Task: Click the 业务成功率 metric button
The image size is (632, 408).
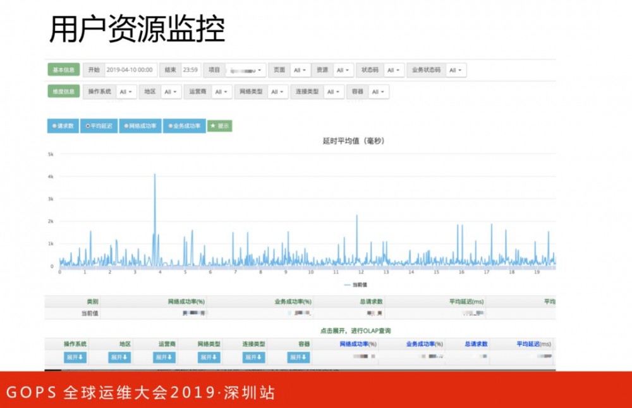Action: pos(184,125)
